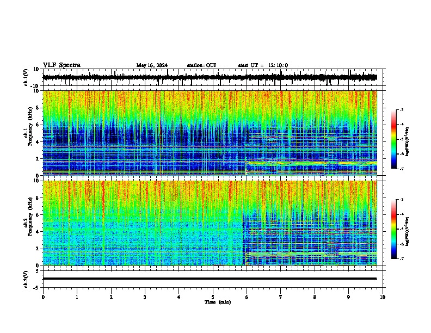Click time axis tick label "7"
The width and height of the screenshot is (431, 333).
281,297
